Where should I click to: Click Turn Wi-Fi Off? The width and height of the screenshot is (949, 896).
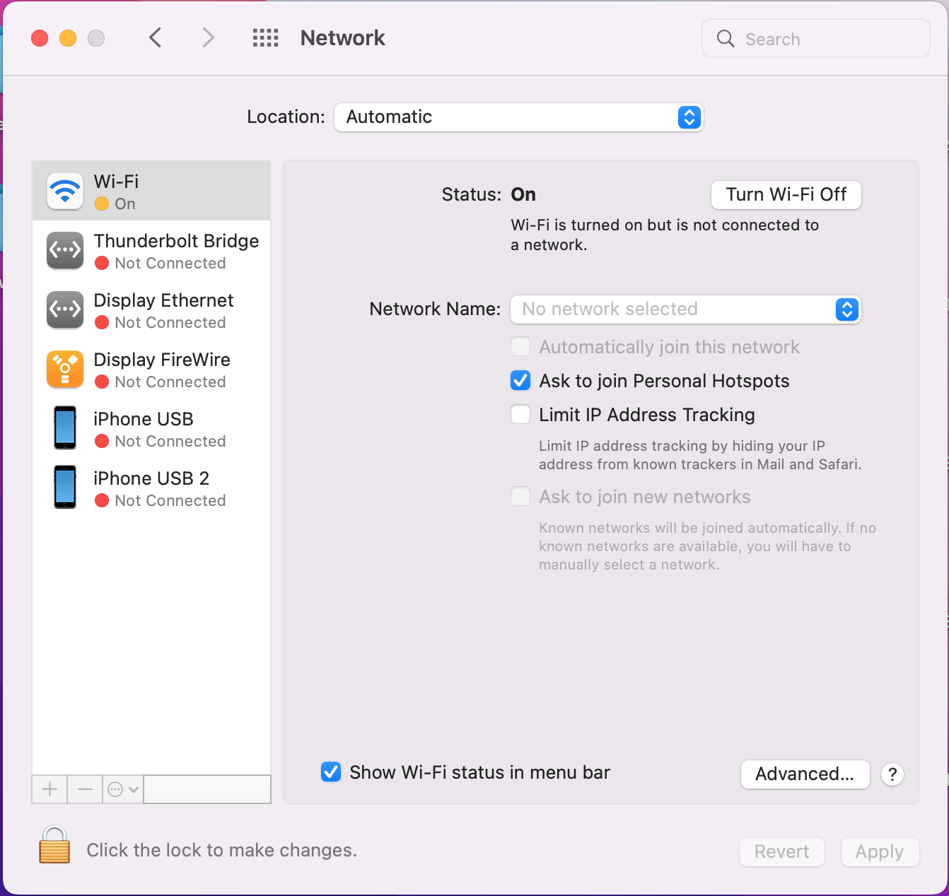click(786, 194)
